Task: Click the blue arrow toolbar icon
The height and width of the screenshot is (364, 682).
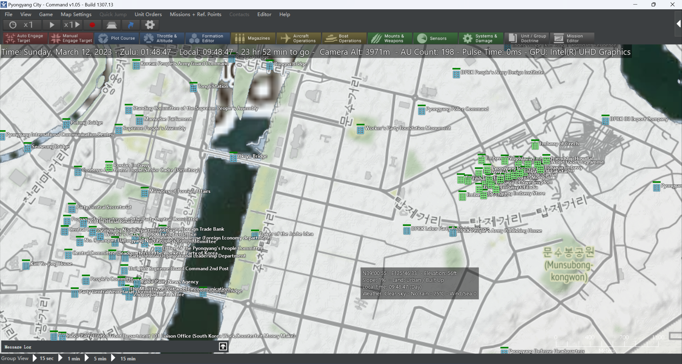Action: [131, 25]
